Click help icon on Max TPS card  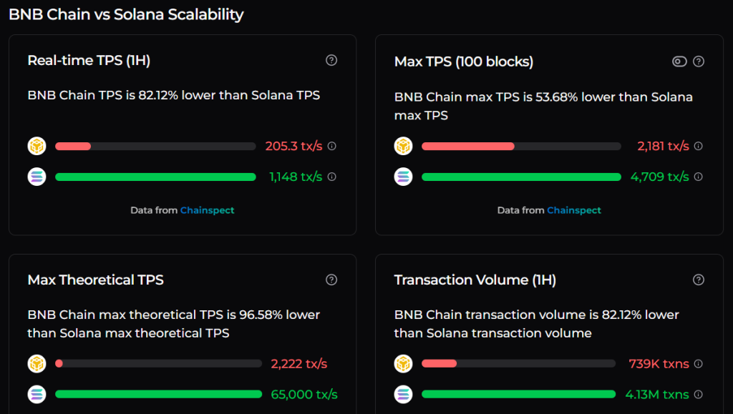coord(699,61)
